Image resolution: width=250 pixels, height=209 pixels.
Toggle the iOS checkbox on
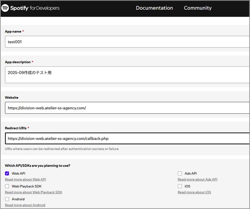click(x=180, y=186)
